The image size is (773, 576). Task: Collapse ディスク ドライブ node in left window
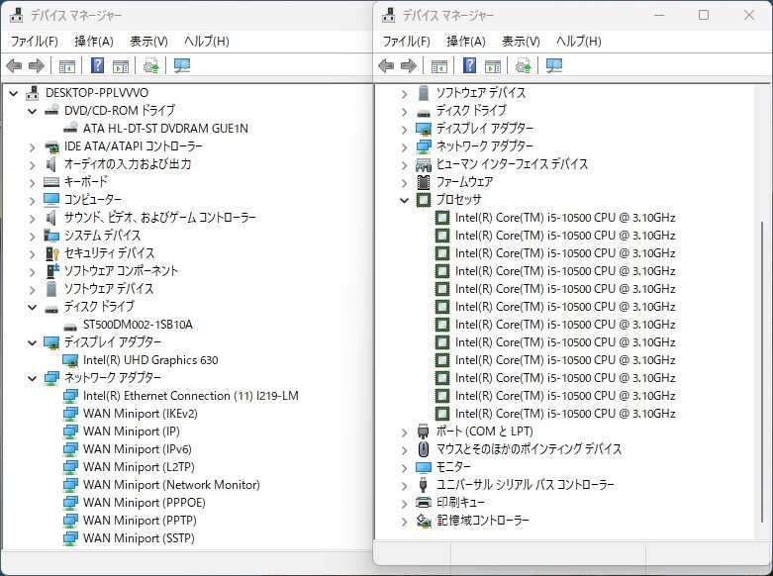coord(32,307)
